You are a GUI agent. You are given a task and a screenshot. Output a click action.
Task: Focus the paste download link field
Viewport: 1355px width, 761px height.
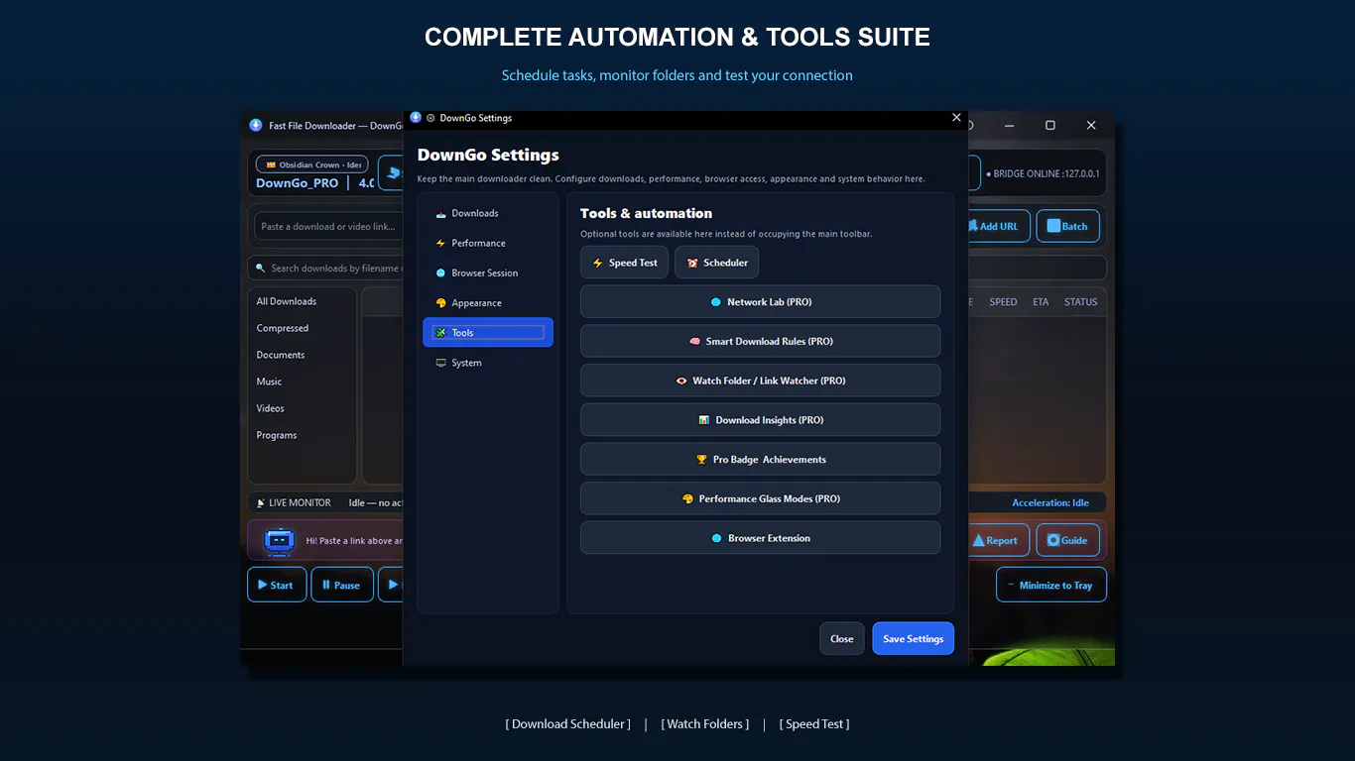coord(328,226)
